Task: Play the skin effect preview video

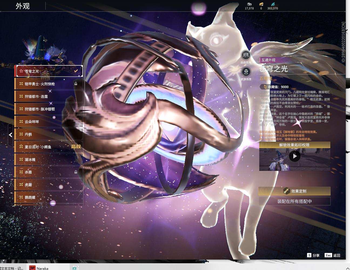Action: (295, 156)
